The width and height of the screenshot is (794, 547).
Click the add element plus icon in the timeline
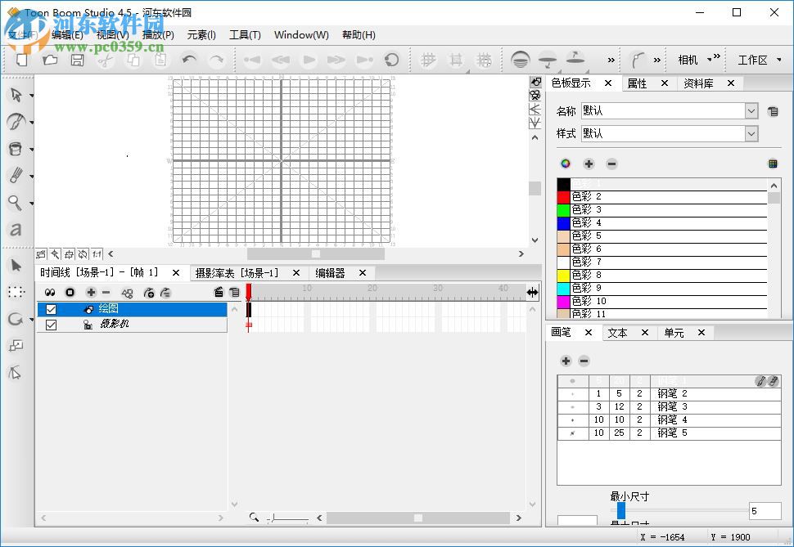point(91,292)
